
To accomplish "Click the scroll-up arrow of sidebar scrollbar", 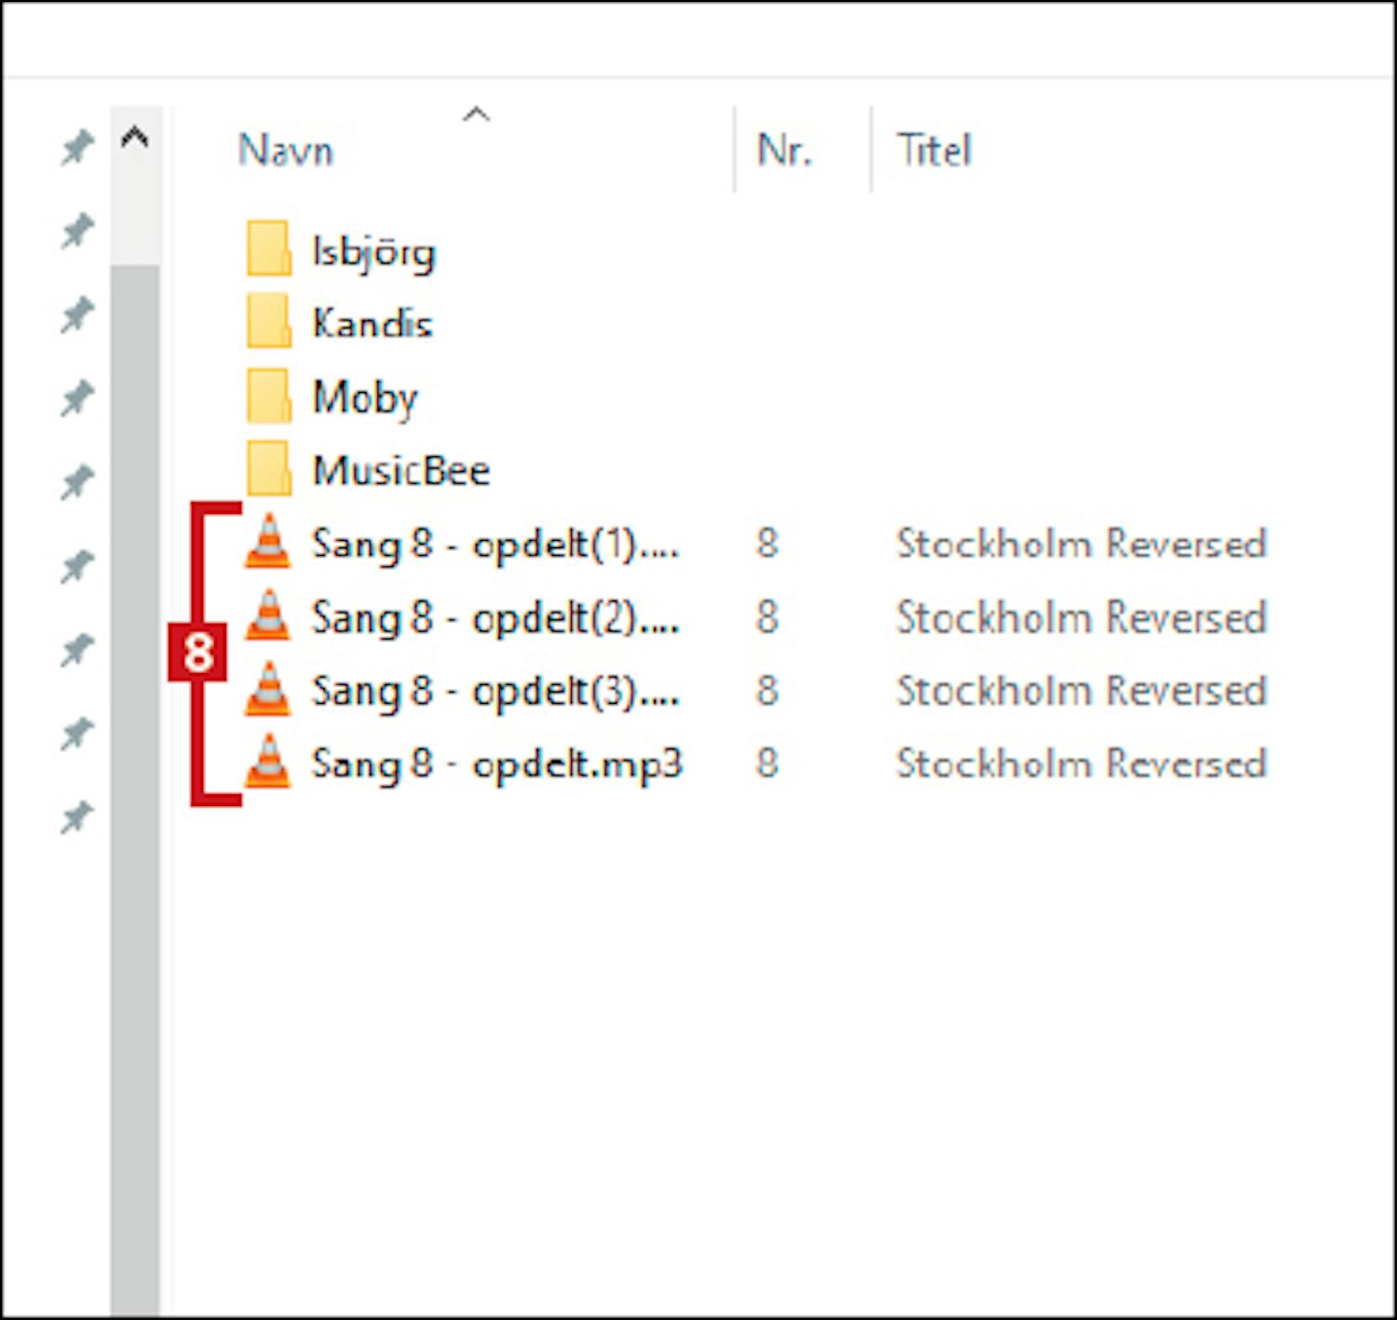I will coord(135,140).
